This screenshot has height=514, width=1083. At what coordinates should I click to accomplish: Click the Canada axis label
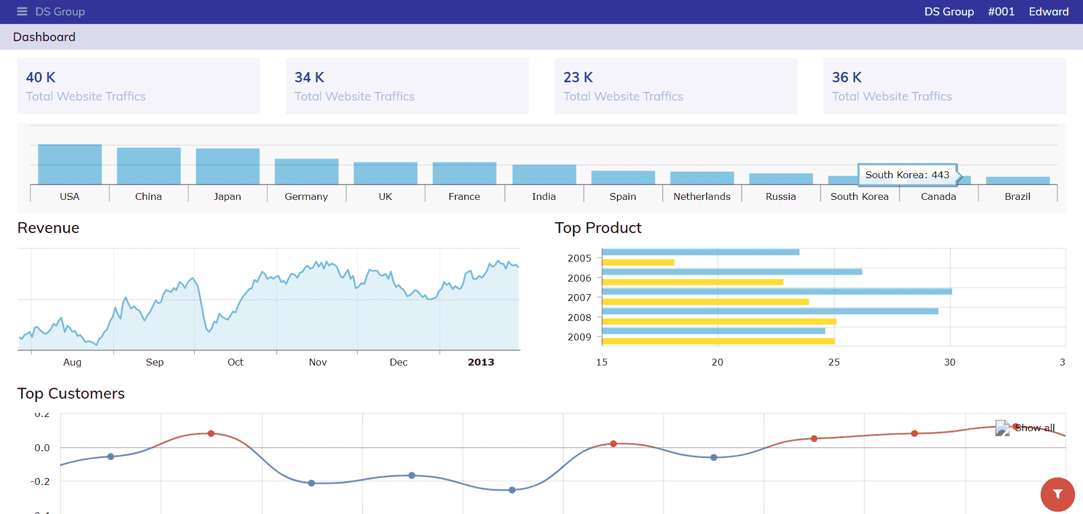pos(938,196)
